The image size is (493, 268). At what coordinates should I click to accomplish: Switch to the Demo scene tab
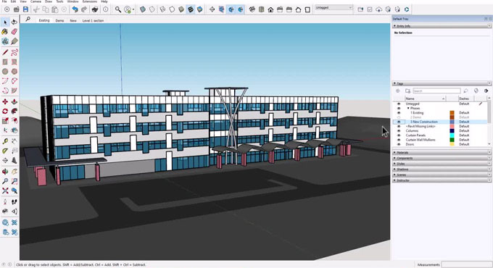pyautogui.click(x=59, y=20)
